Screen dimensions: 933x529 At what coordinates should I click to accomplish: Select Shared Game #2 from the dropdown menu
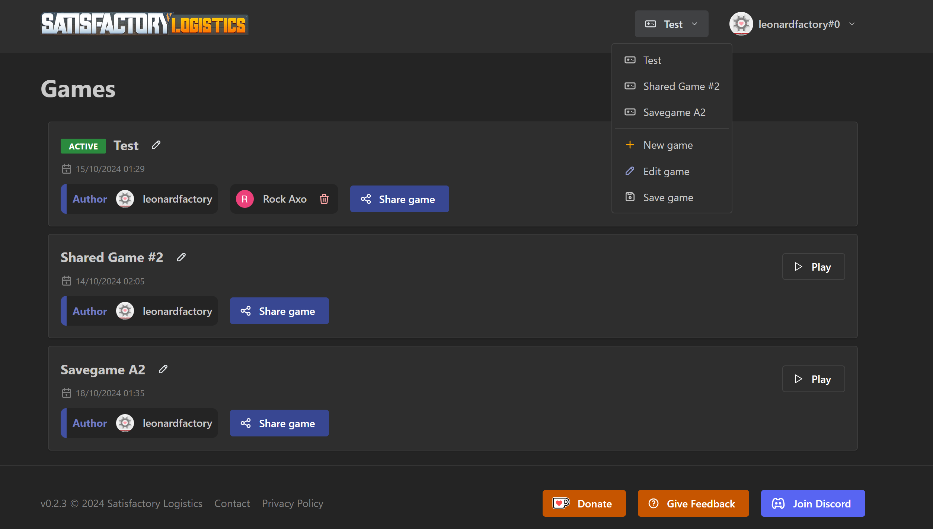pos(681,86)
